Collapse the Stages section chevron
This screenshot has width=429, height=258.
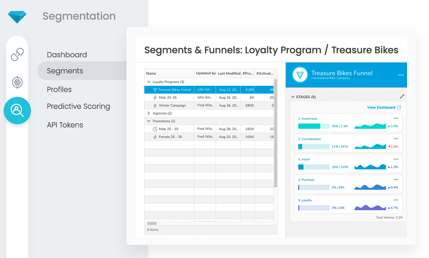click(293, 97)
